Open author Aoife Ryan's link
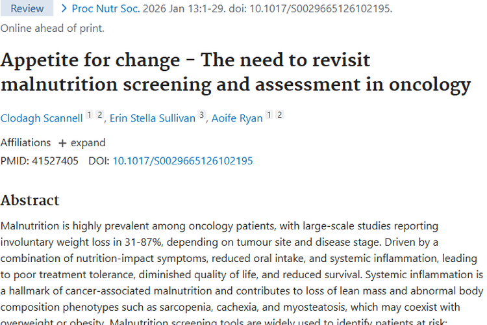Image resolution: width=487 pixels, height=325 pixels. pos(237,118)
